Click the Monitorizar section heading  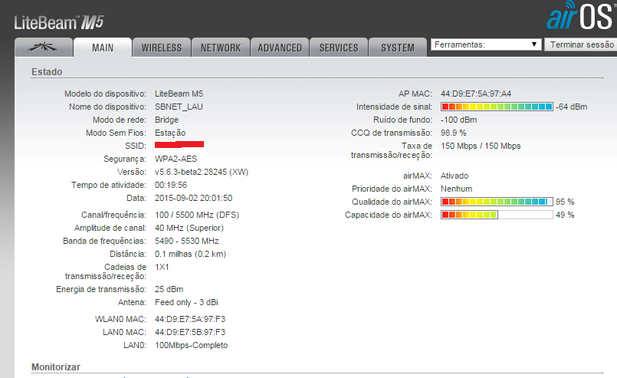click(56, 367)
